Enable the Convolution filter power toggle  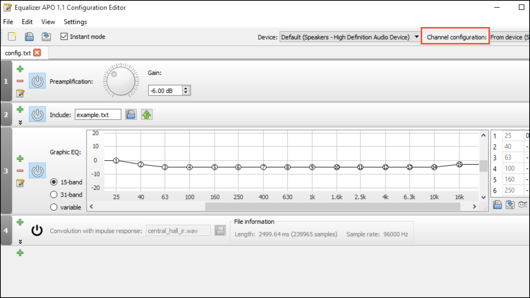[37, 231]
